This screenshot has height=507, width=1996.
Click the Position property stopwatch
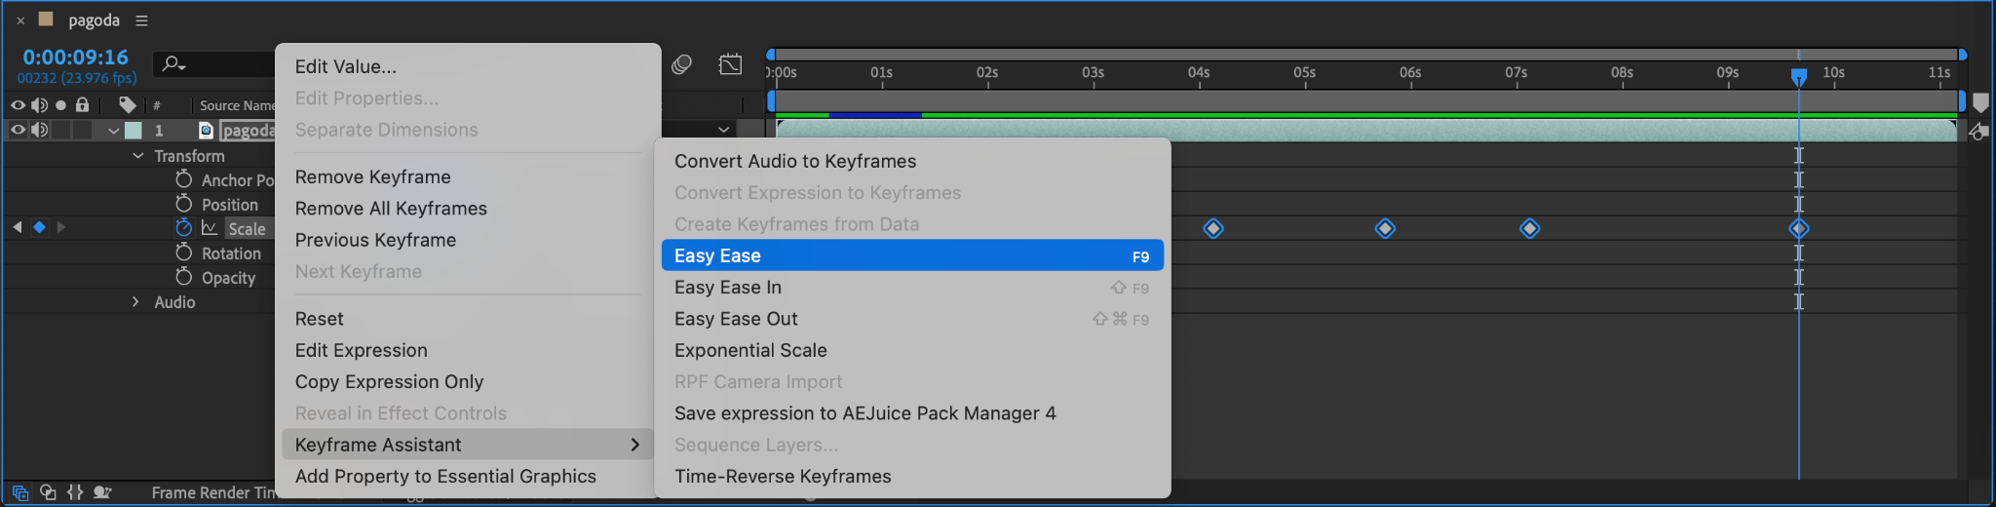183,203
